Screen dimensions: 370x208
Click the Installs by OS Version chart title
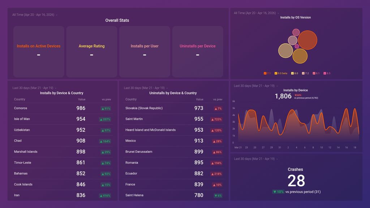[295, 17]
